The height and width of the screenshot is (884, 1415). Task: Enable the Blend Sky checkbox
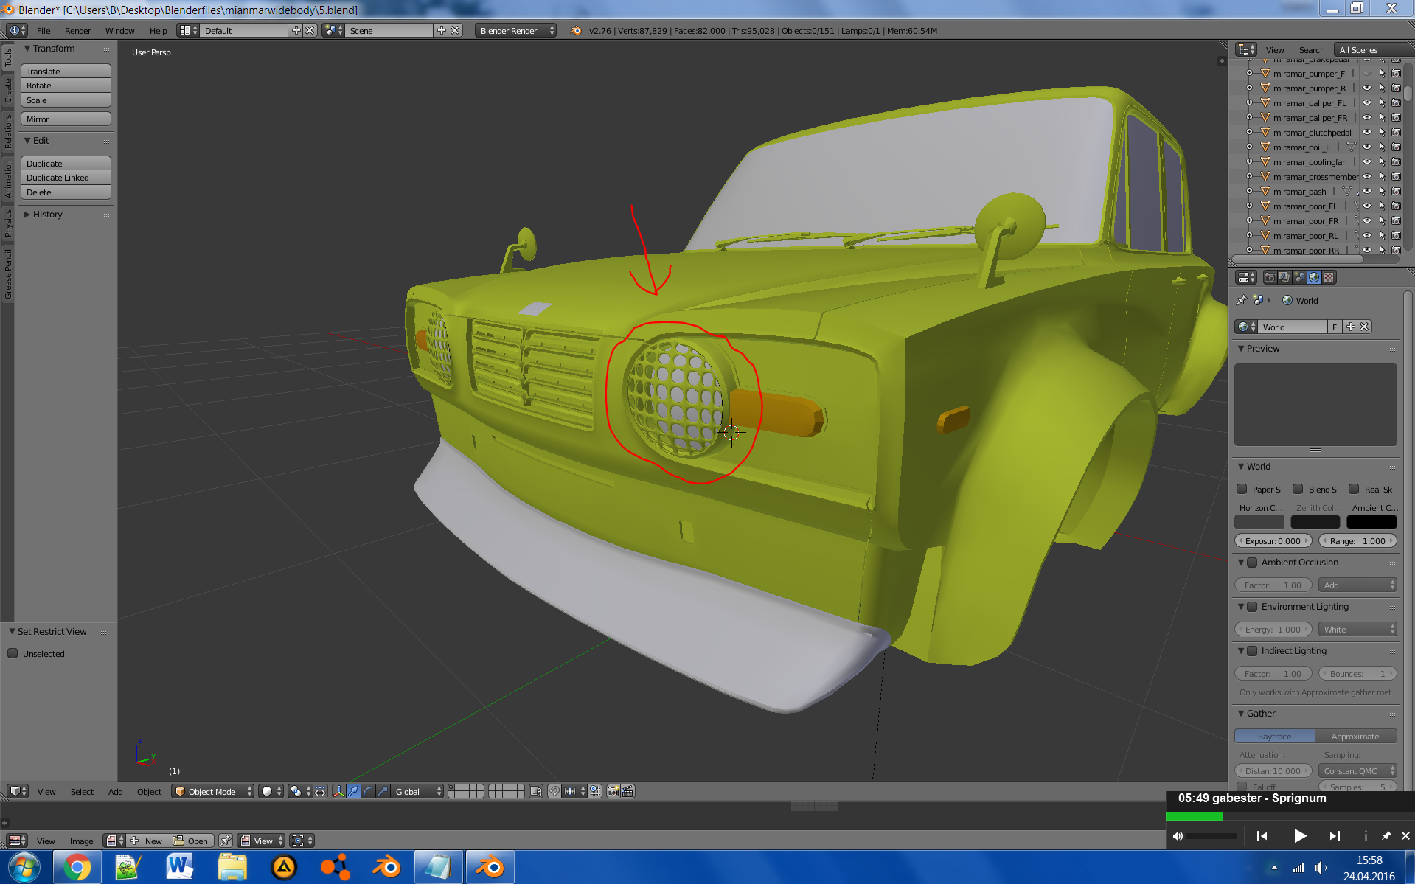1298,489
